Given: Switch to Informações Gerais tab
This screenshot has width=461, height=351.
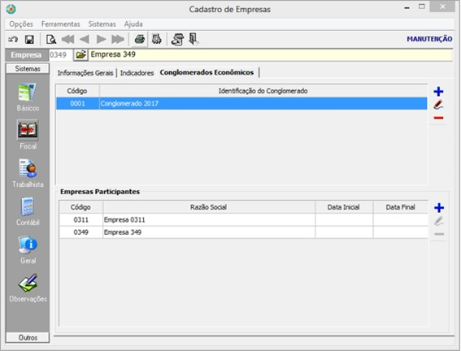Looking at the screenshot, I should pos(85,73).
